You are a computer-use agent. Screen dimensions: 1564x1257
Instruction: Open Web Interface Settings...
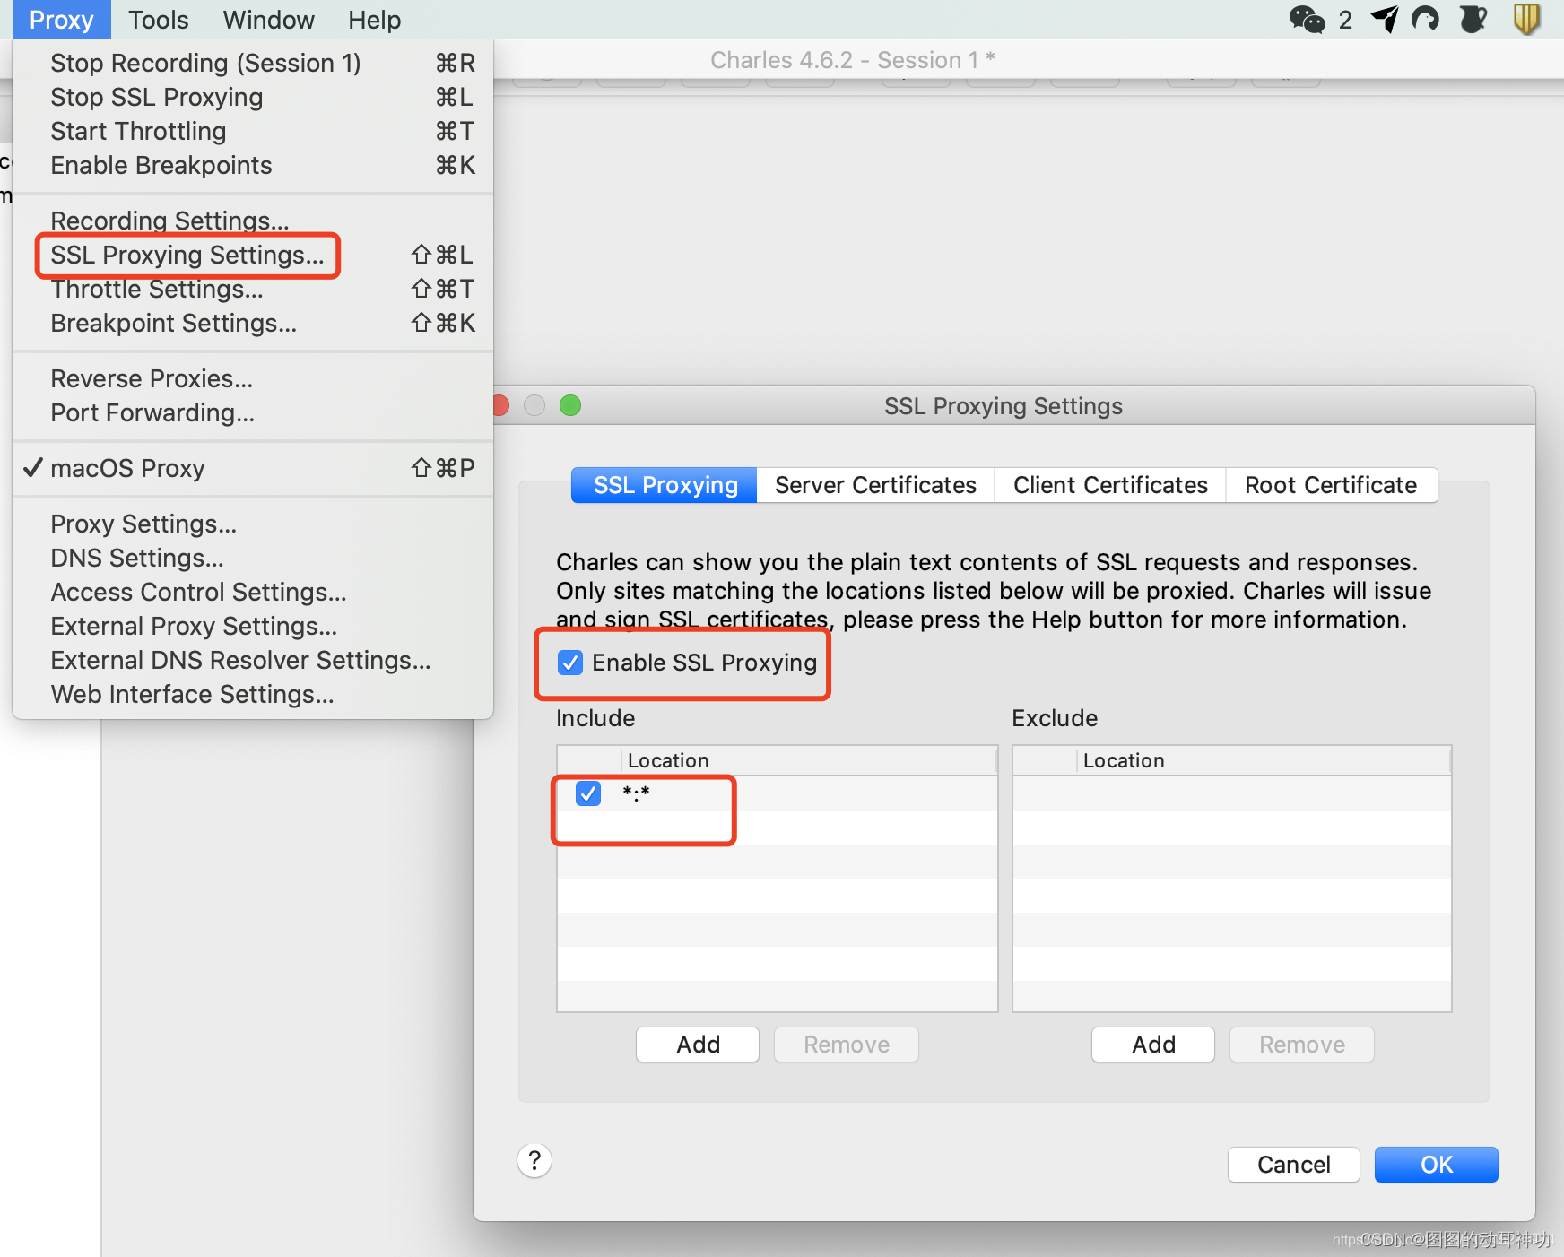pyautogui.click(x=253, y=694)
